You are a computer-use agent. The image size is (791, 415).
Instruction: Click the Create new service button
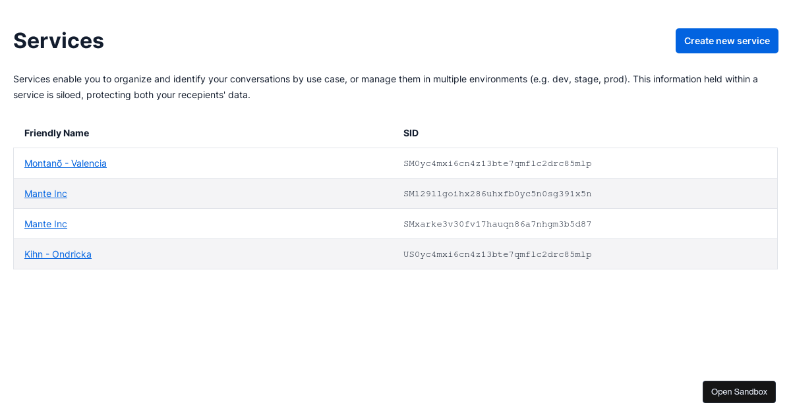[x=726, y=41]
